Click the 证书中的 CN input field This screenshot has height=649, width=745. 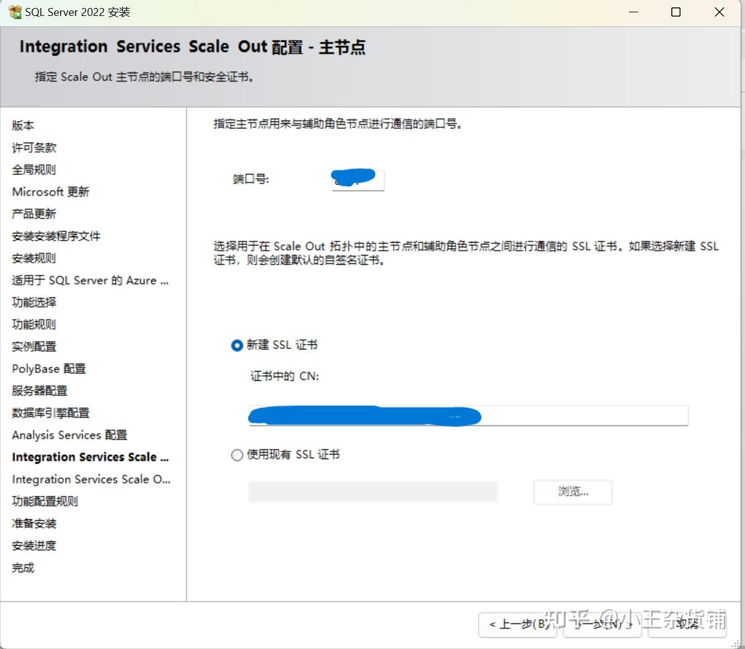coord(468,416)
